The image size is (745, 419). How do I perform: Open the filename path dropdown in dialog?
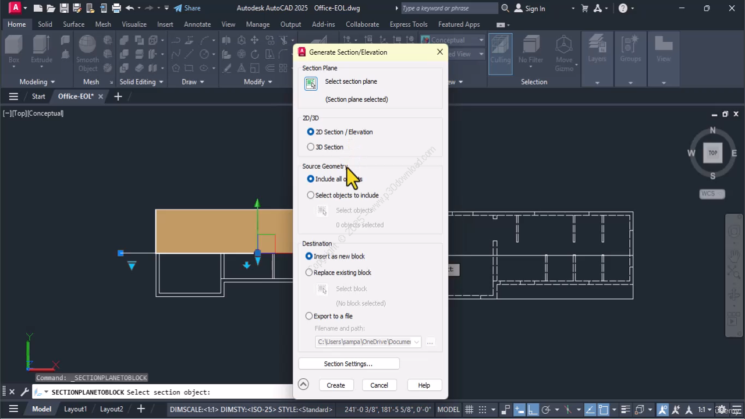(x=416, y=342)
